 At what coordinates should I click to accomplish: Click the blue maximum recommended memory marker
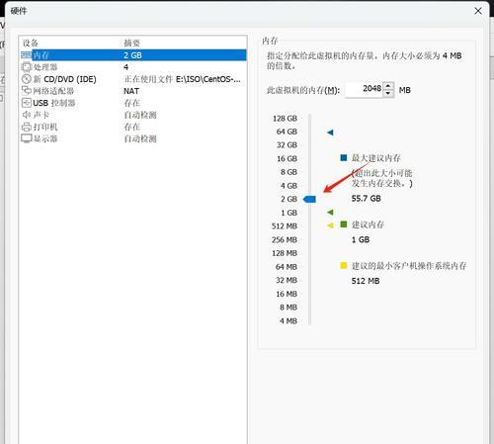pyautogui.click(x=330, y=133)
